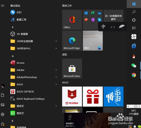Open notification bell in system tray
Viewport: 141px width, 128px height.
[x=135, y=126]
